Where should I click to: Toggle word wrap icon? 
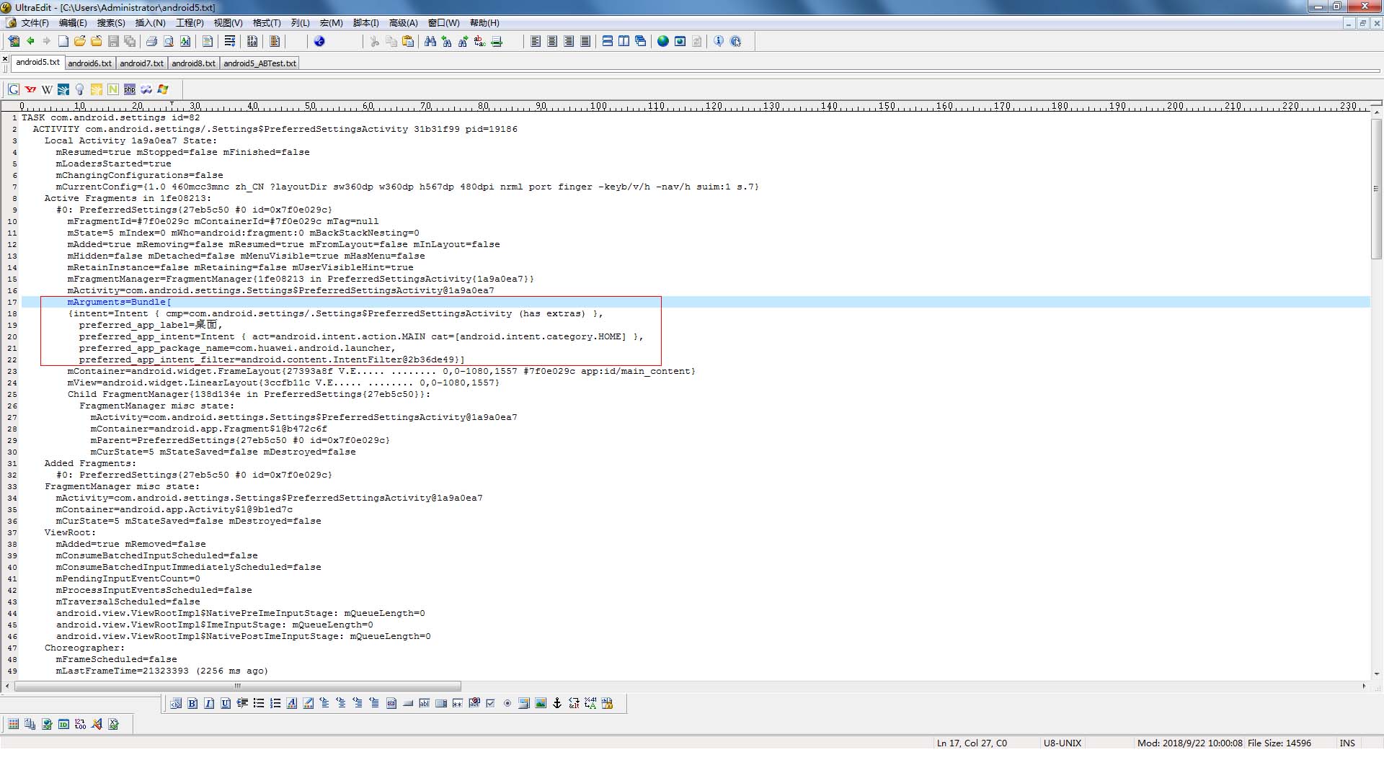tap(230, 41)
